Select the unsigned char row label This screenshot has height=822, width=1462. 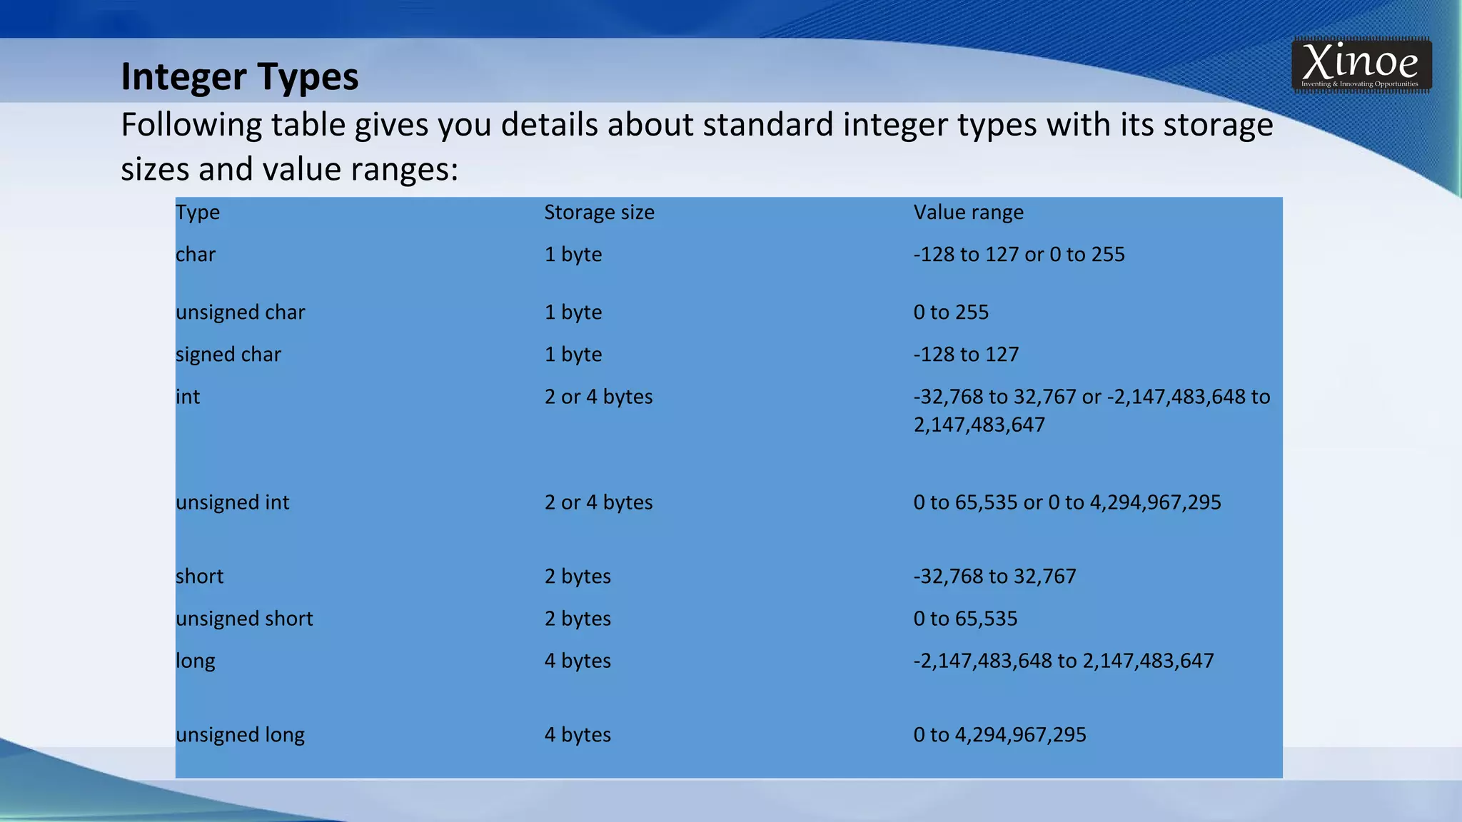coord(240,312)
